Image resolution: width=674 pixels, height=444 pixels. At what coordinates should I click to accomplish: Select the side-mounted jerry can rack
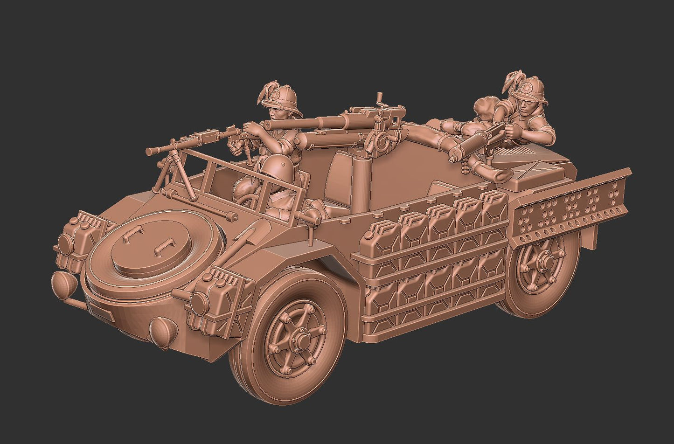click(429, 261)
